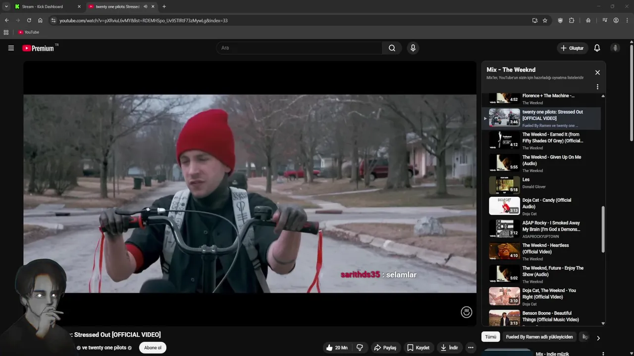This screenshot has width=634, height=356.
Task: Open the browser home page button
Action: [x=40, y=20]
